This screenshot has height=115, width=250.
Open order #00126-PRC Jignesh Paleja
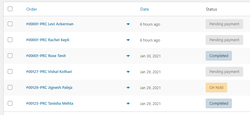pyautogui.click(x=49, y=87)
